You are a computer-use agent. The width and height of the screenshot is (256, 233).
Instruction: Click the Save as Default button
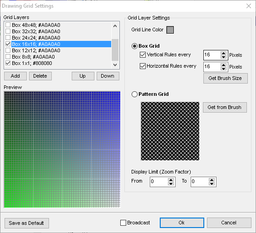click(x=27, y=223)
